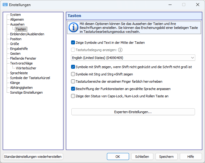Check Zeige den Status von Caps-Lock option
This screenshot has width=205, height=163.
click(73, 96)
